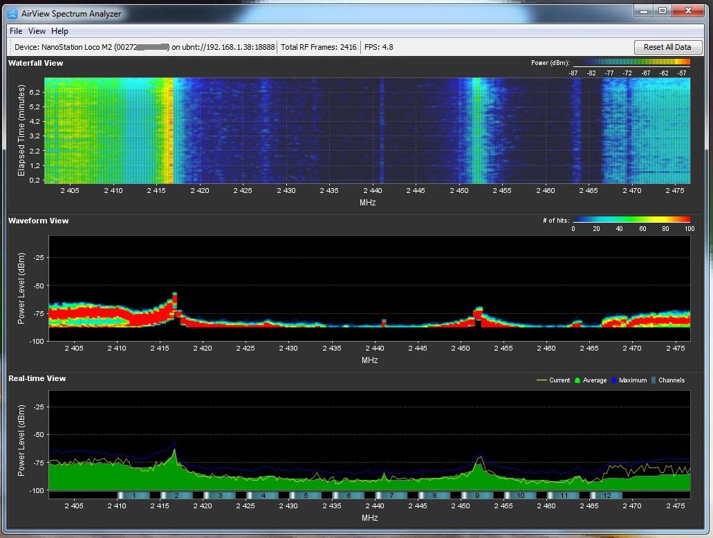Select channel 12 marker in Real-time View
713x538 pixels.
tap(606, 496)
